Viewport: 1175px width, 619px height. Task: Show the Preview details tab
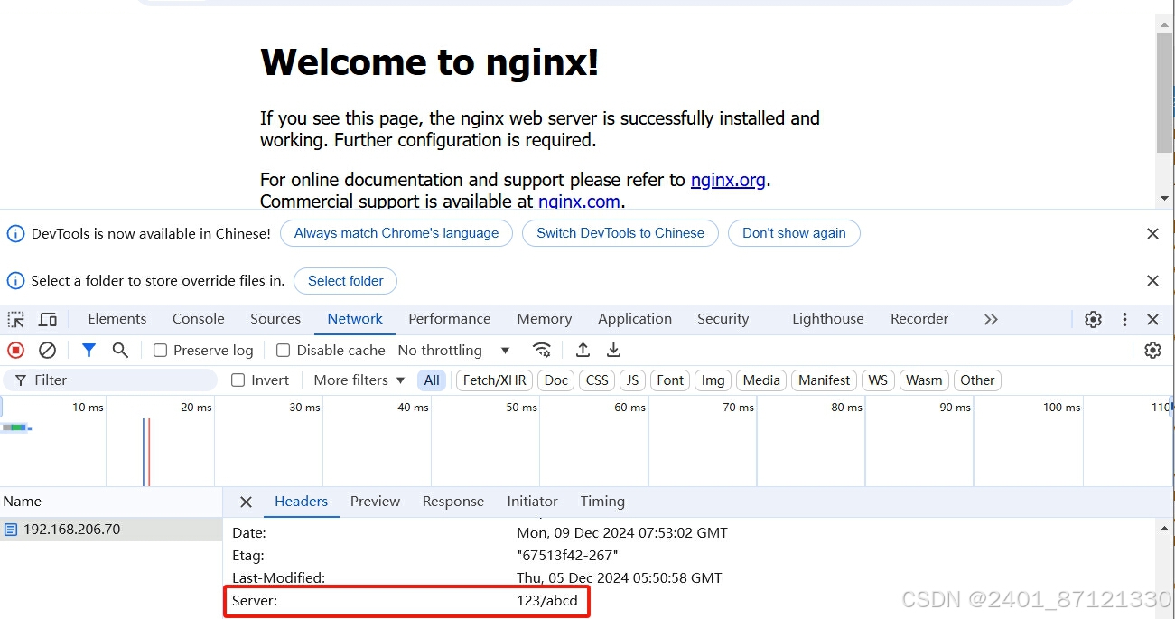point(375,502)
